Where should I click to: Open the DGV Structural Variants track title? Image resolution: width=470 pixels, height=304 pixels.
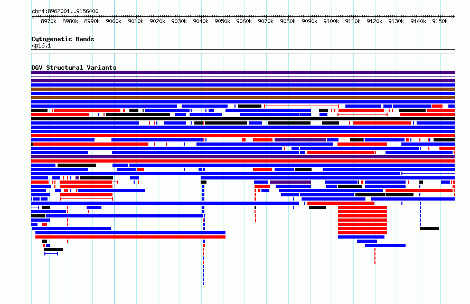[x=74, y=68]
